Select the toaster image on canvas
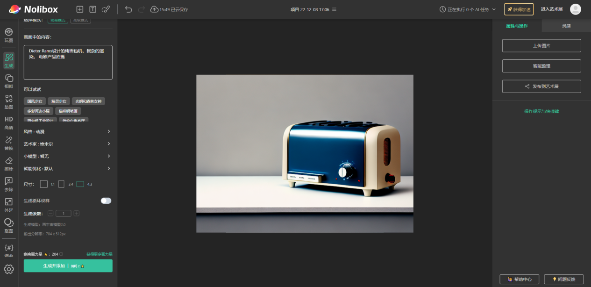 click(x=305, y=153)
